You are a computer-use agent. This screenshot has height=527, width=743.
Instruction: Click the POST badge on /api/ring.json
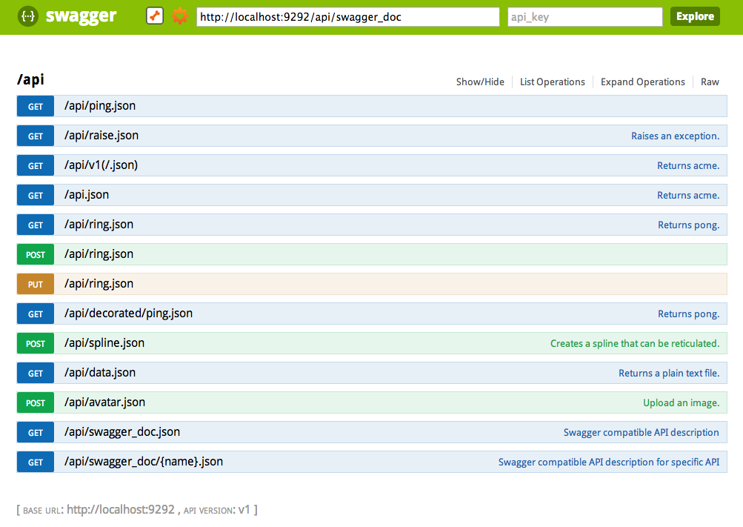click(x=34, y=253)
